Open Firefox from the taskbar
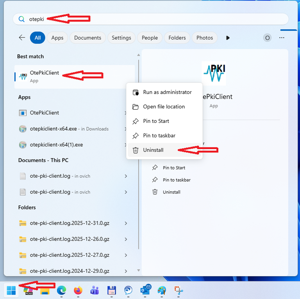 coord(78,290)
